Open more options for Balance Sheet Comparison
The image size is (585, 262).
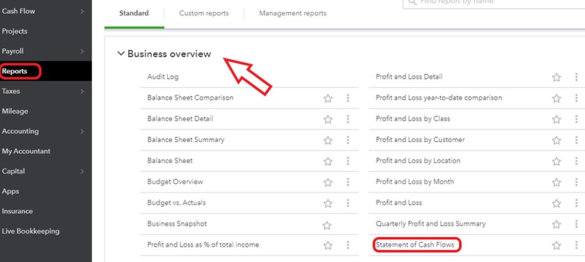[348, 98]
